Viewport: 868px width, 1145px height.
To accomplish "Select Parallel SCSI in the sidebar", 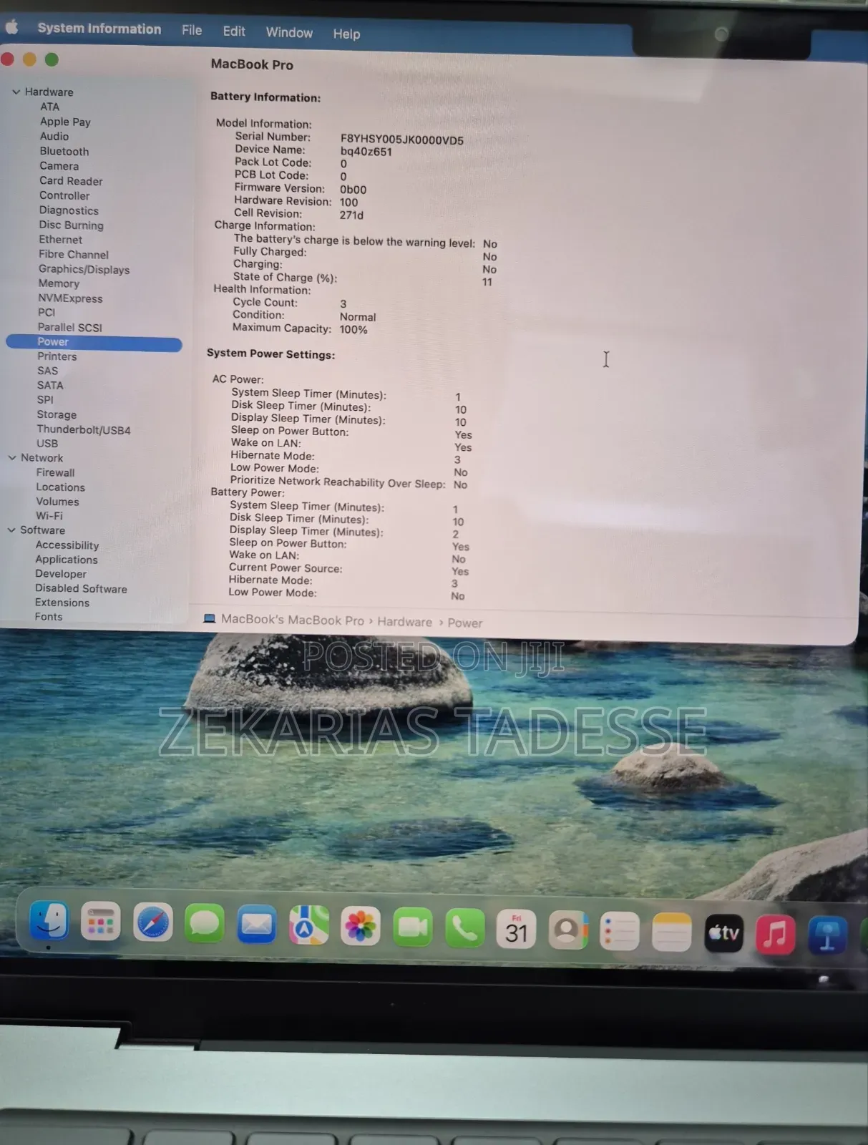I will [69, 327].
